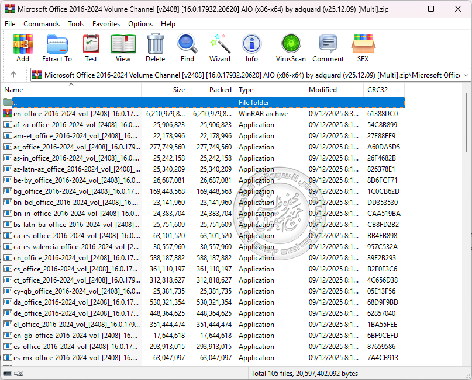The height and width of the screenshot is (380, 472).
Task: Click the ar_office application file icon
Action: tap(8, 147)
